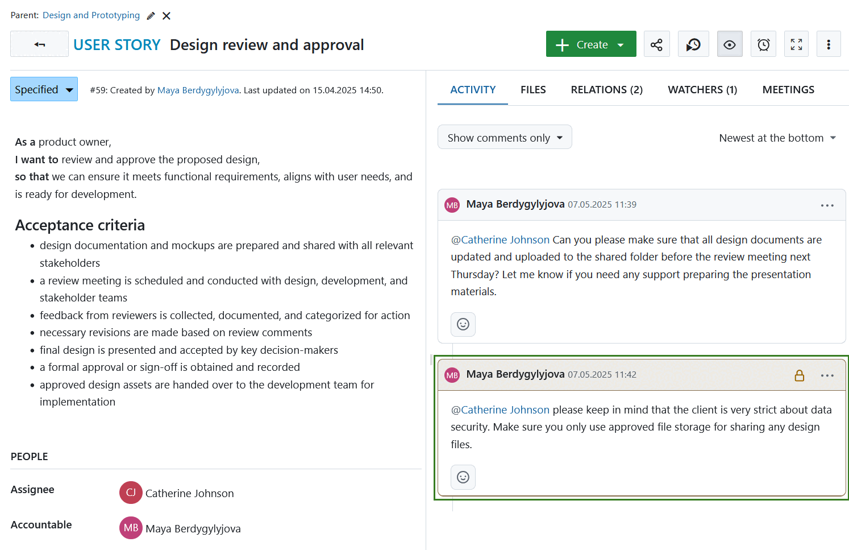Open the Show comments only filter
The height and width of the screenshot is (550, 849).
click(504, 137)
